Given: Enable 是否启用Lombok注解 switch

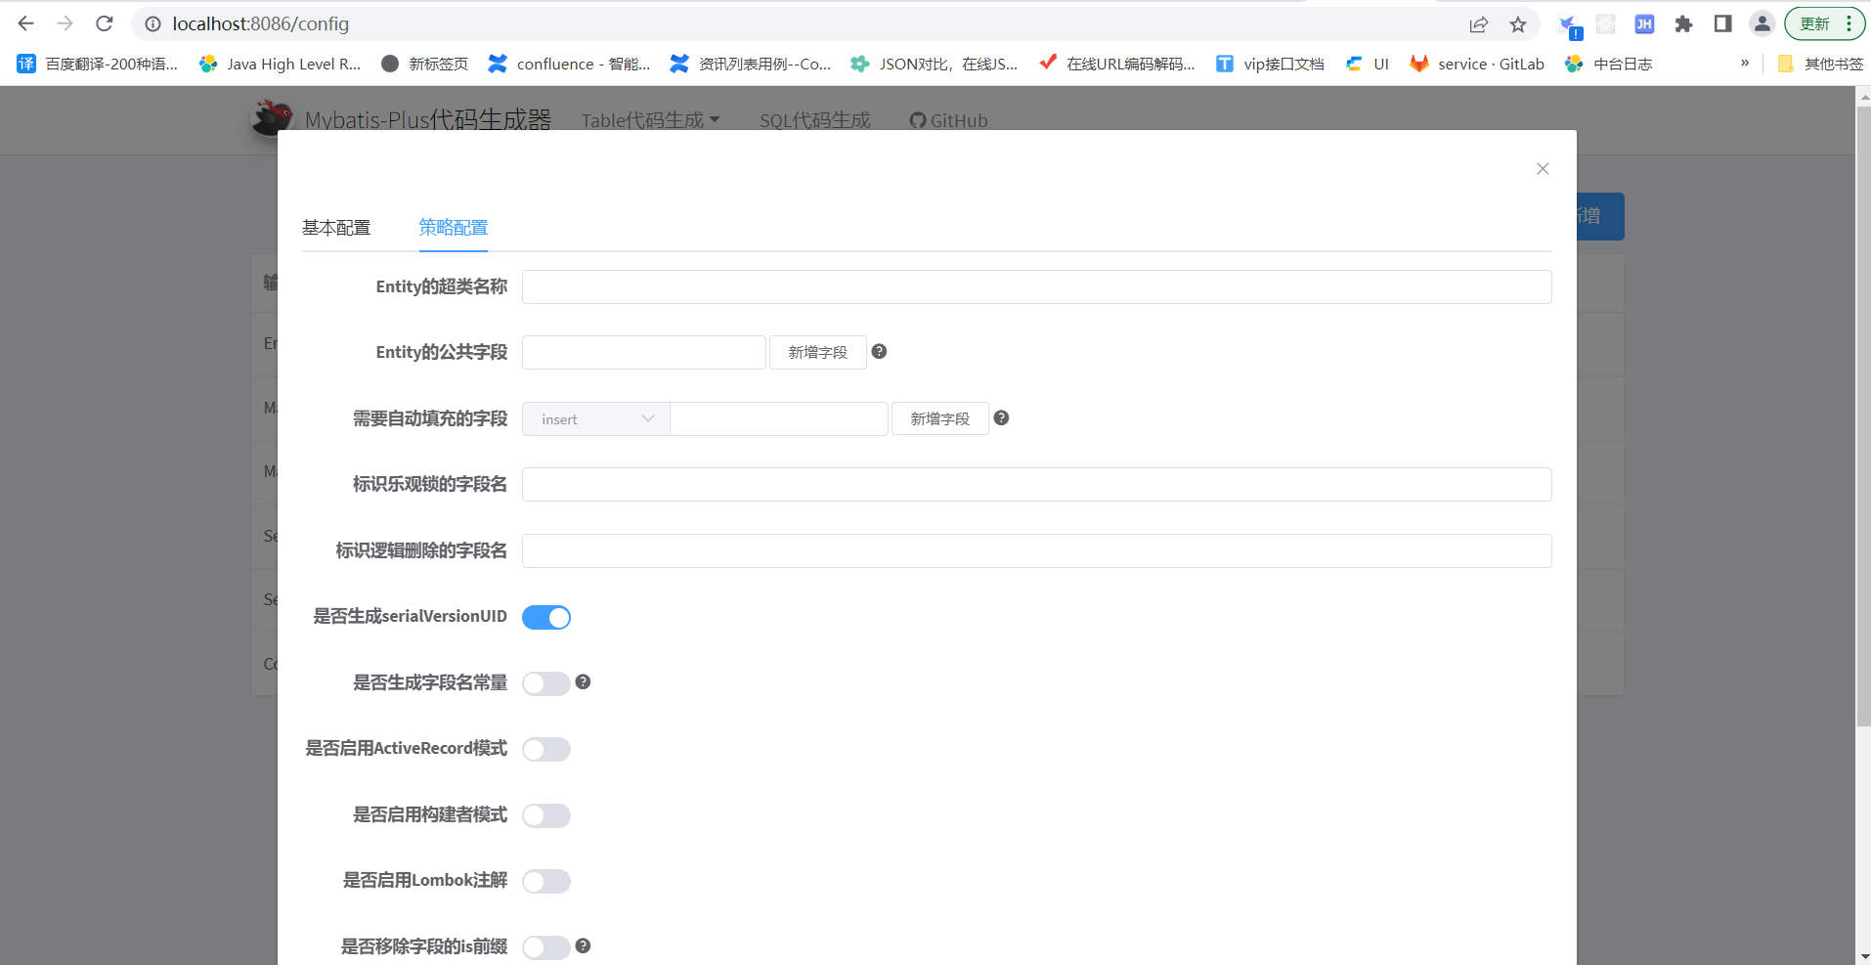Looking at the screenshot, I should pos(546,881).
